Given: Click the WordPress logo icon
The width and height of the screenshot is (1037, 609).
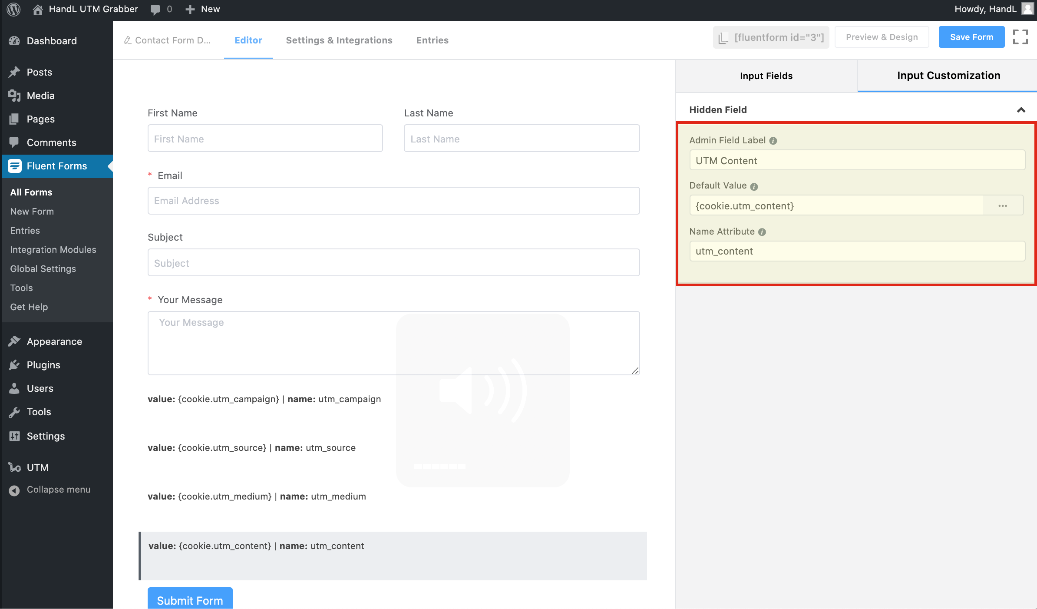Looking at the screenshot, I should (x=13, y=9).
